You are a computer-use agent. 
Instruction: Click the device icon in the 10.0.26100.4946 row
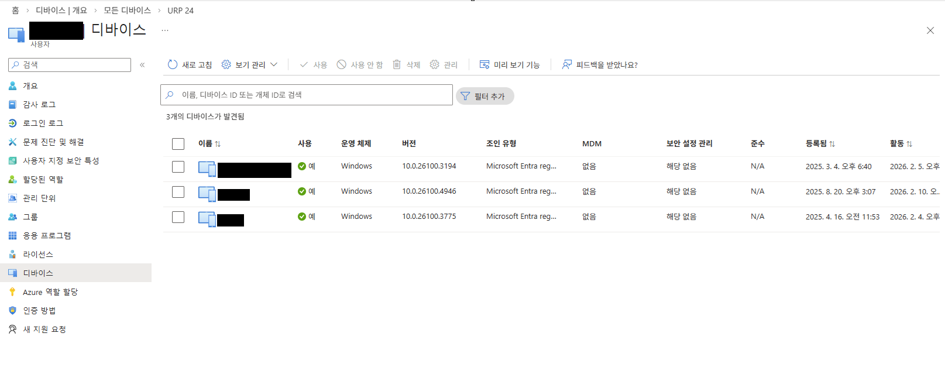pos(207,194)
